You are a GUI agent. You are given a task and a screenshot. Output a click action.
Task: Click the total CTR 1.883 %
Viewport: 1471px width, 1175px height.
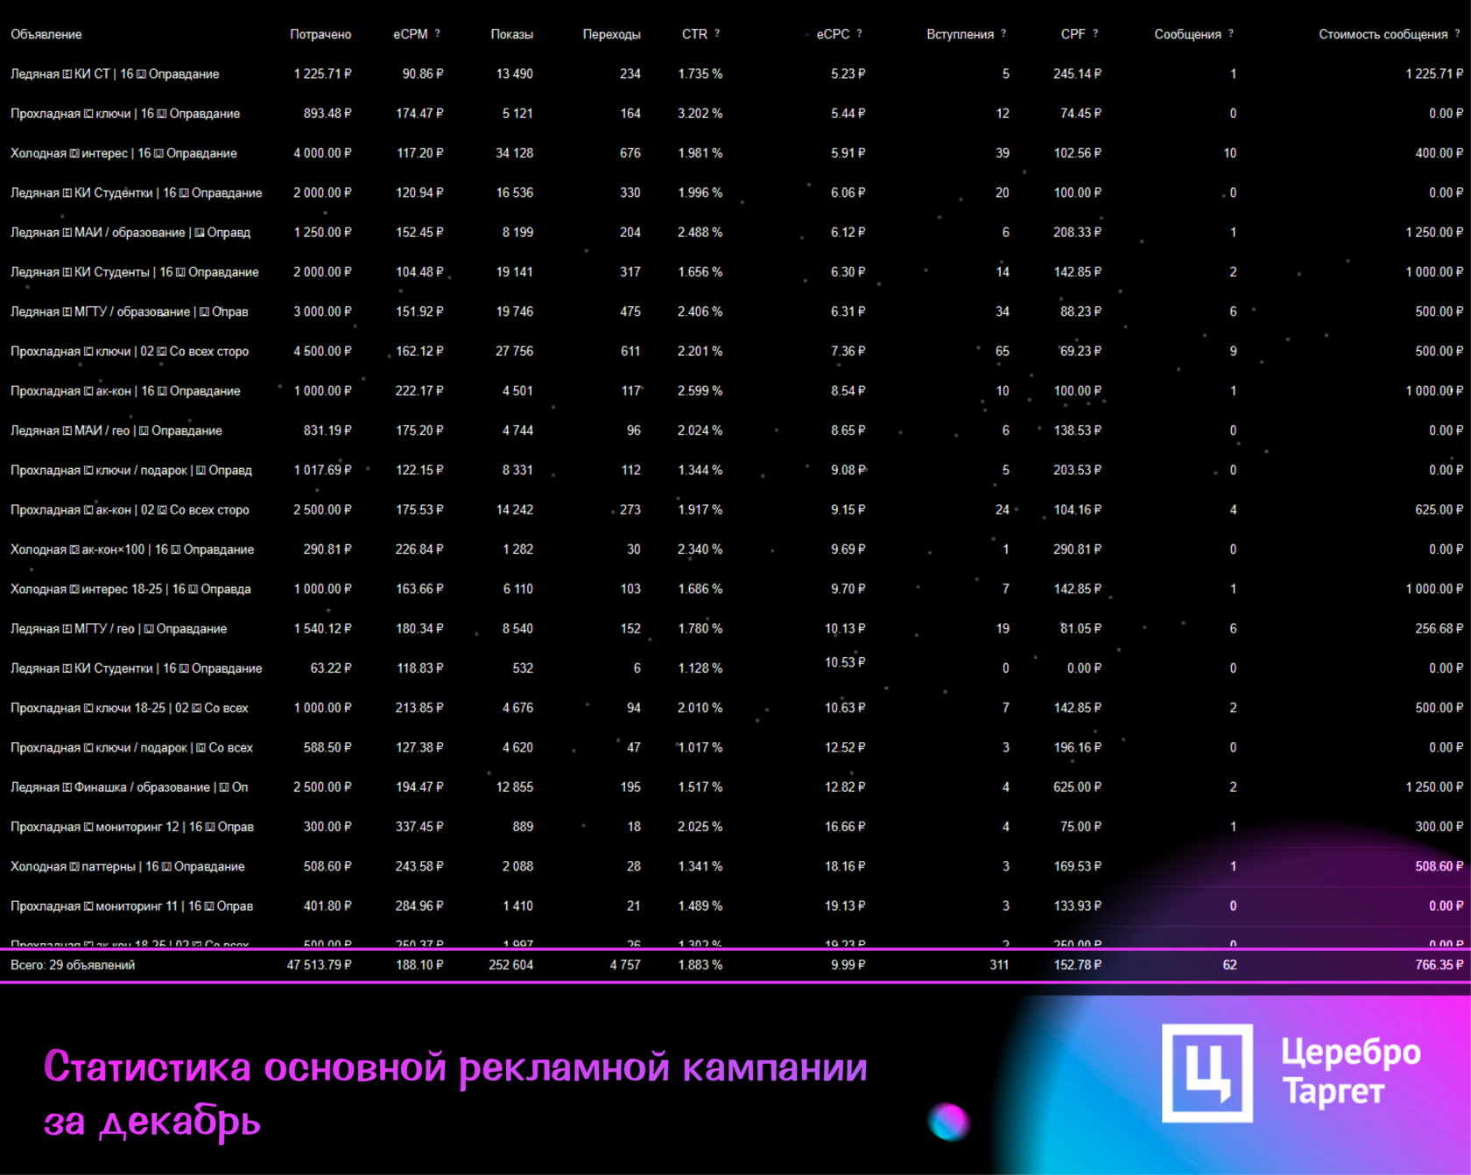tap(700, 965)
